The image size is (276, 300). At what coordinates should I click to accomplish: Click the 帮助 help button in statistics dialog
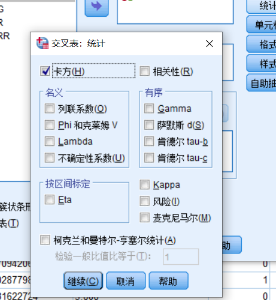(x=168, y=281)
